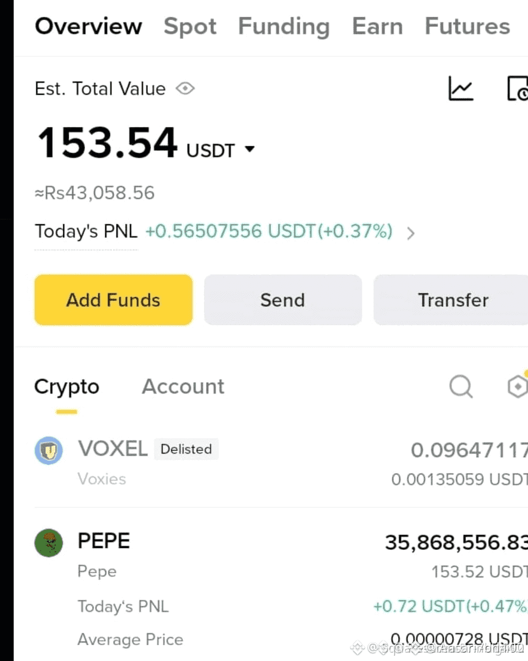Open the Futures tab

468,26
